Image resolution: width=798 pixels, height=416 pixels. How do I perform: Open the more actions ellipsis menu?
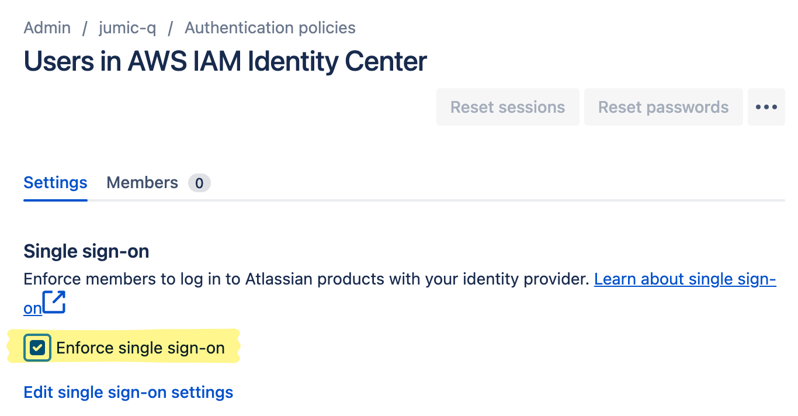coord(766,107)
